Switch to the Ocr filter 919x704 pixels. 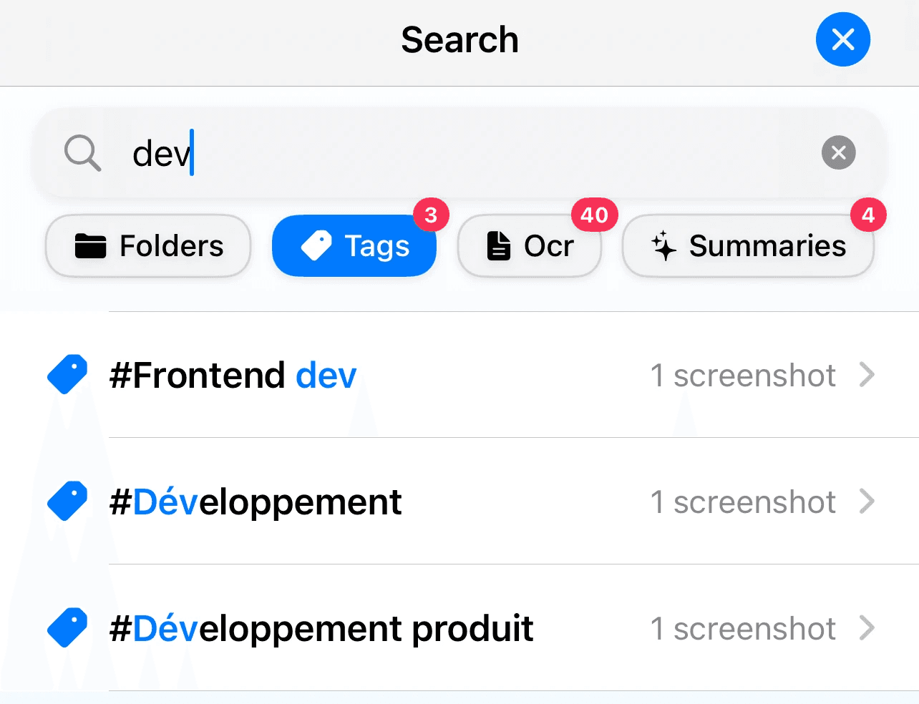(530, 246)
